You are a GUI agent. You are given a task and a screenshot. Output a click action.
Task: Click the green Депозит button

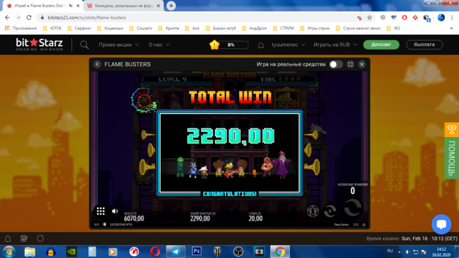(x=381, y=45)
